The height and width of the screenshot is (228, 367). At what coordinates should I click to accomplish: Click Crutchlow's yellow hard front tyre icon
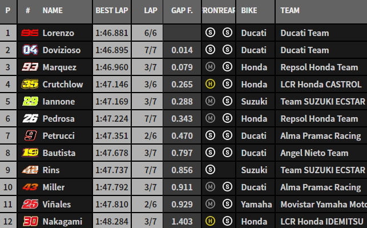point(210,84)
